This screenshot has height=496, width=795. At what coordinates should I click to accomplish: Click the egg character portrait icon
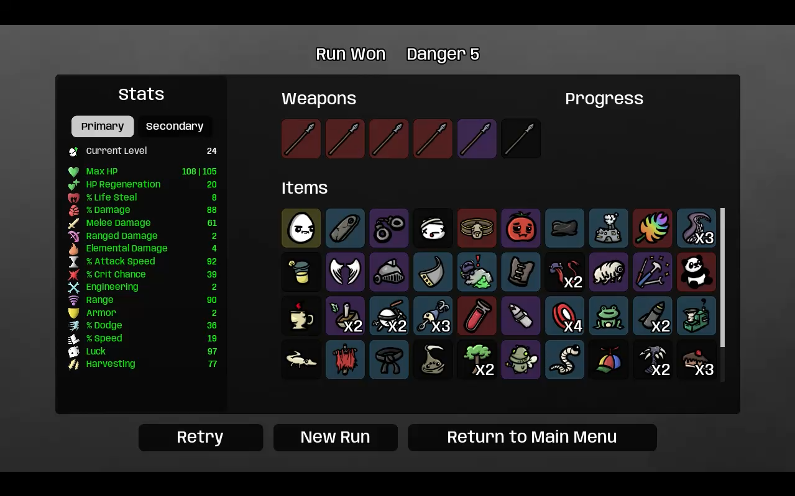coord(301,228)
